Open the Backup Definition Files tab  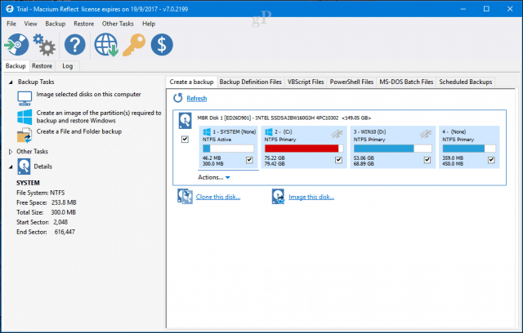pyautogui.click(x=251, y=82)
